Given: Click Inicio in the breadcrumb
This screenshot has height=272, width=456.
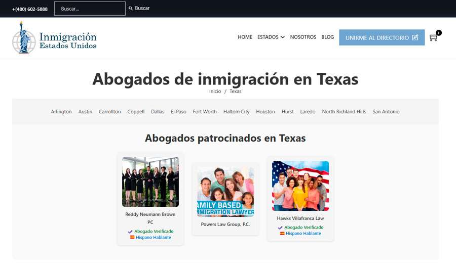Looking at the screenshot, I should tap(215, 92).
